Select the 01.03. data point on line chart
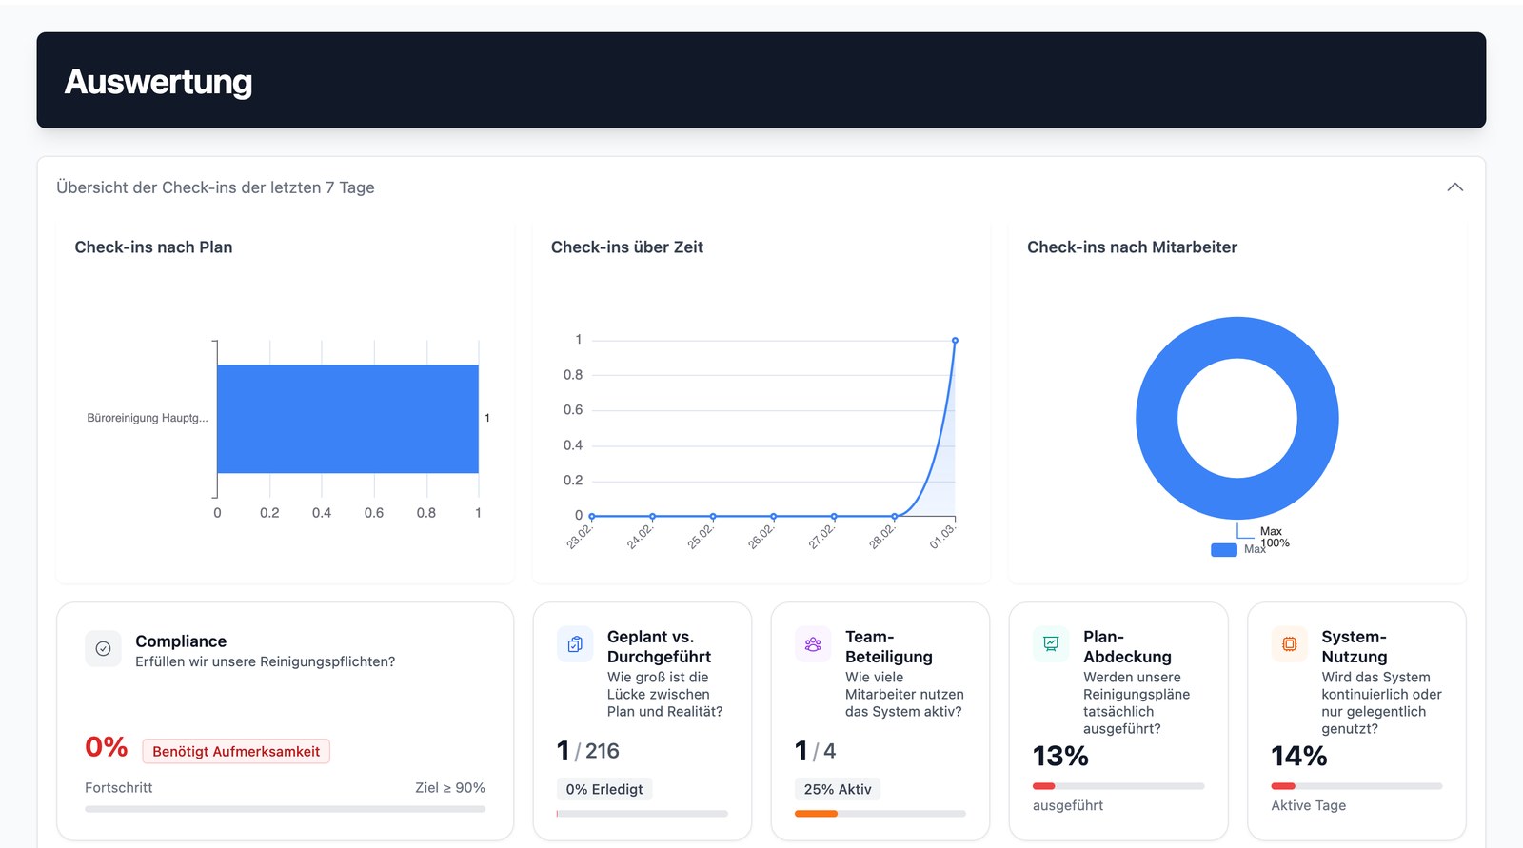 click(x=955, y=341)
